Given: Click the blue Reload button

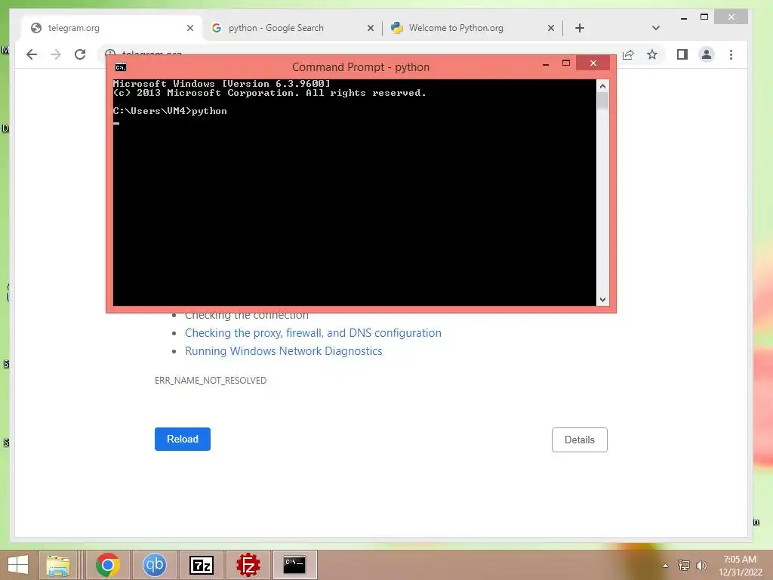Looking at the screenshot, I should [x=183, y=439].
